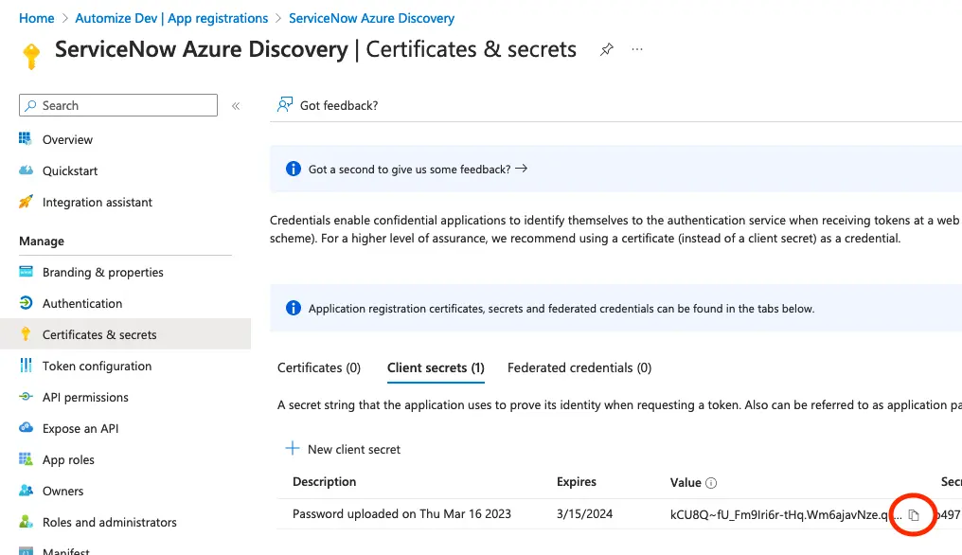
Task: Select the Client secrets (1) tab
Action: (436, 367)
